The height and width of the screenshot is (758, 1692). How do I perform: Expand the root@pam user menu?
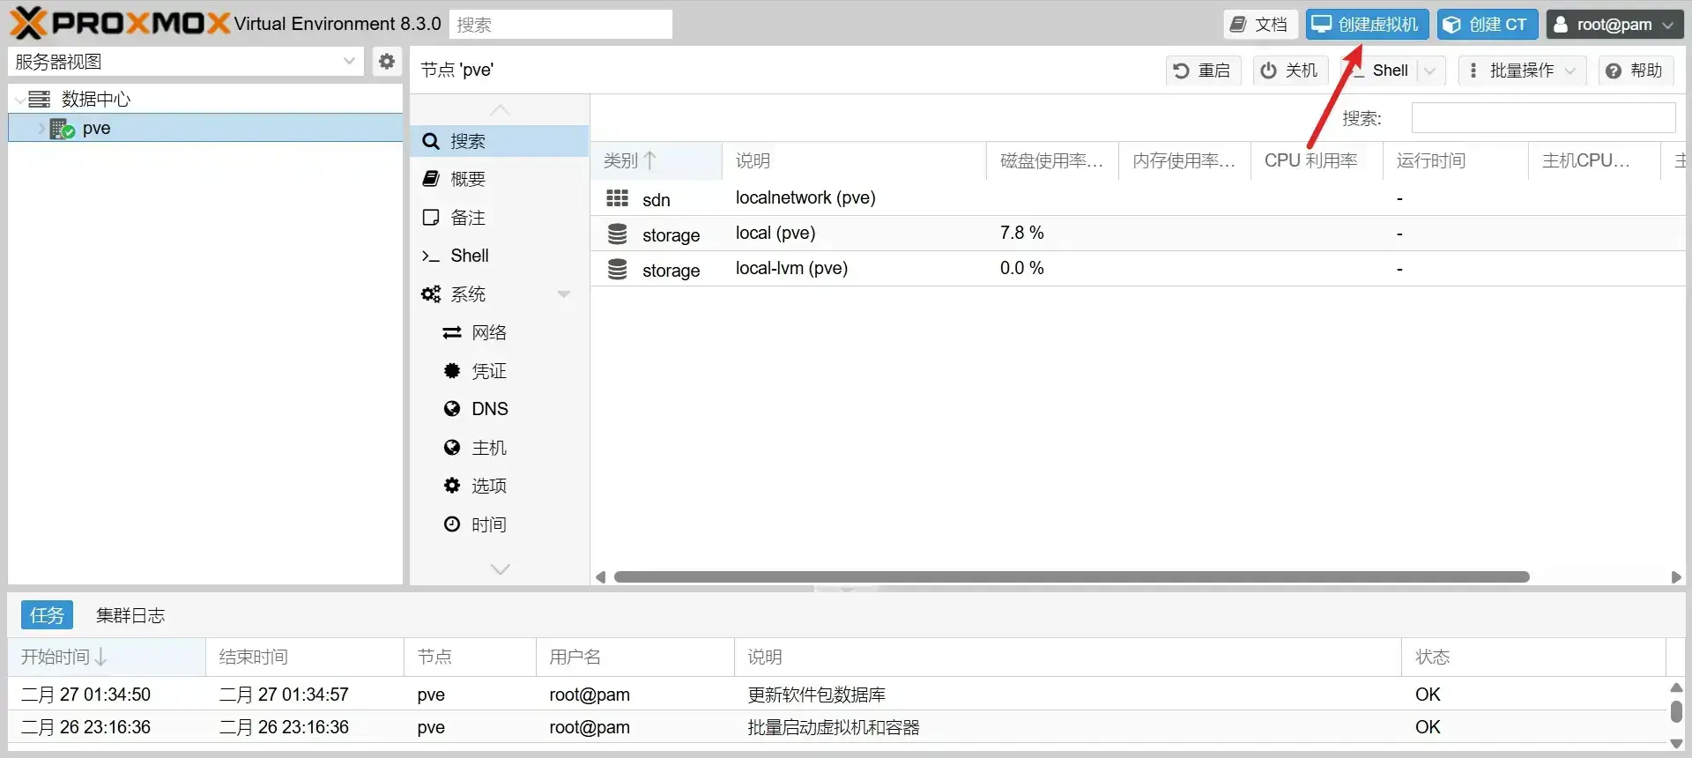tap(1614, 25)
